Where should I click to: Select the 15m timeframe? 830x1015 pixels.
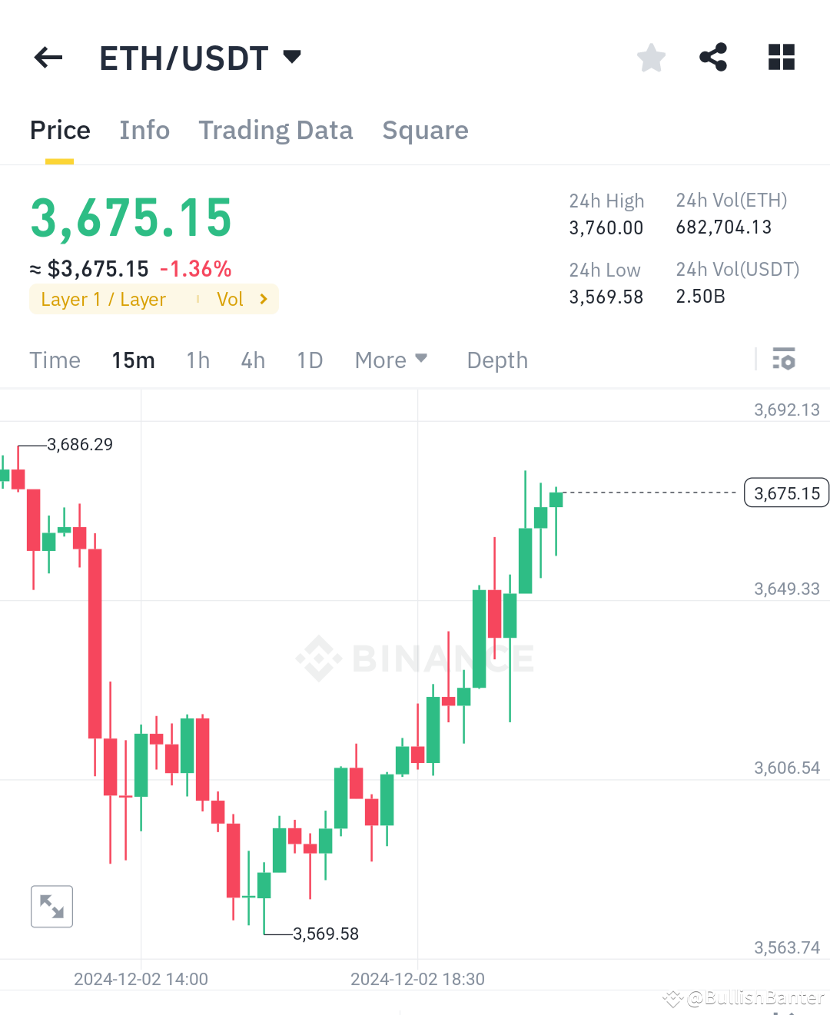tap(133, 360)
